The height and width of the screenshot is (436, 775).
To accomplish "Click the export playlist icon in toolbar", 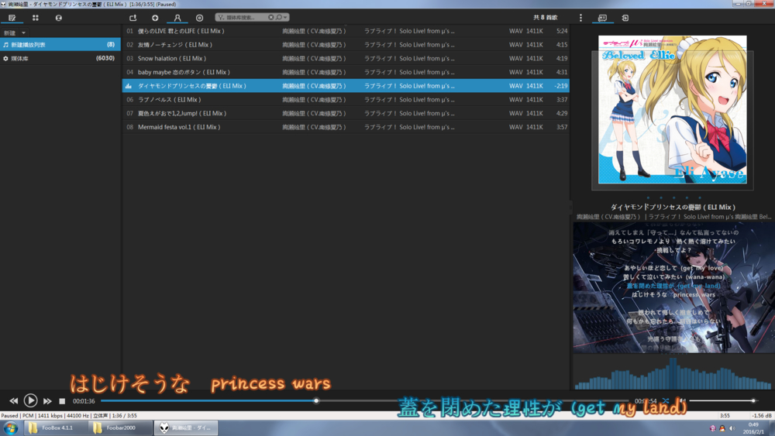I will (x=133, y=18).
